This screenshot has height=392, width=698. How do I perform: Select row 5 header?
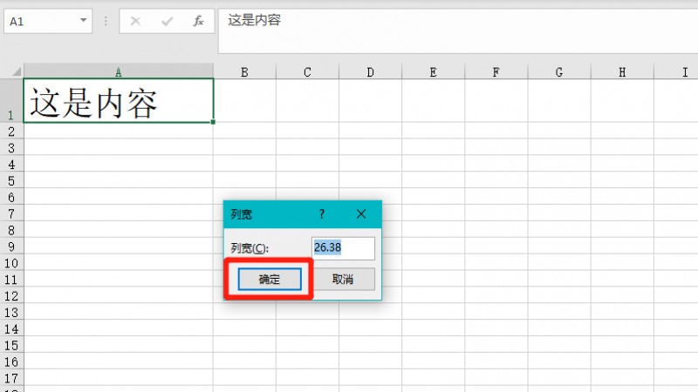[11, 180]
